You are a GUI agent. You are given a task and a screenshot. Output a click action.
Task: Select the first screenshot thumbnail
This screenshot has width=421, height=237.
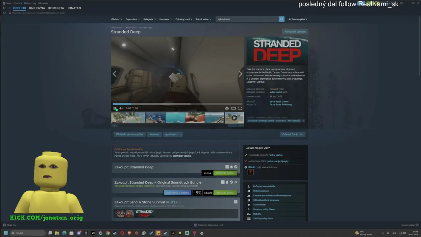pyautogui.click(x=118, y=118)
